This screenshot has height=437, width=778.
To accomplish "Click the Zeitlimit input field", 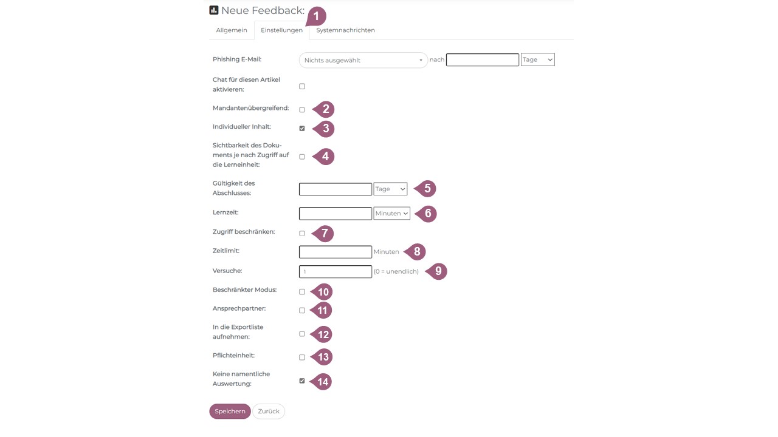I will (336, 252).
